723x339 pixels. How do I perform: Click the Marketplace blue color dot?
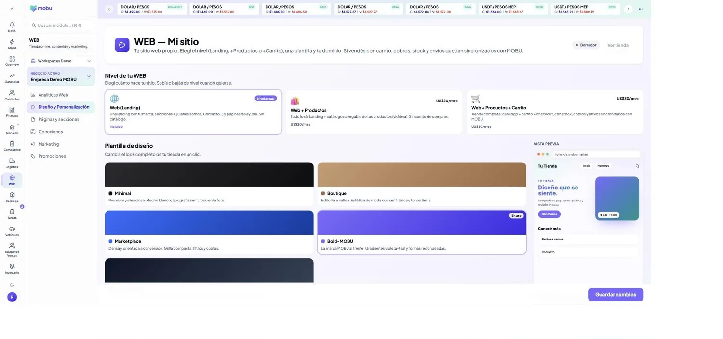[x=110, y=241]
